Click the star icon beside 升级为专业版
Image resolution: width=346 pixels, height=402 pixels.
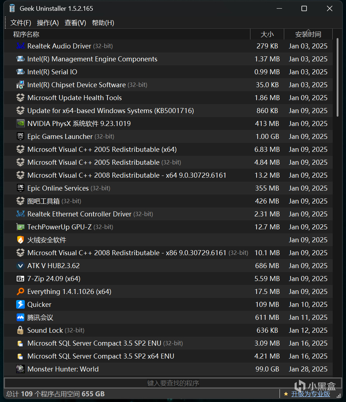(x=286, y=394)
